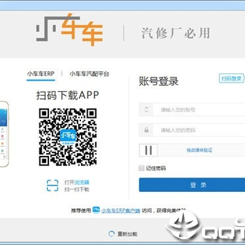This screenshot has width=245, height=245.
Task: Click the 重新加载 reload control
Action: [122, 234]
